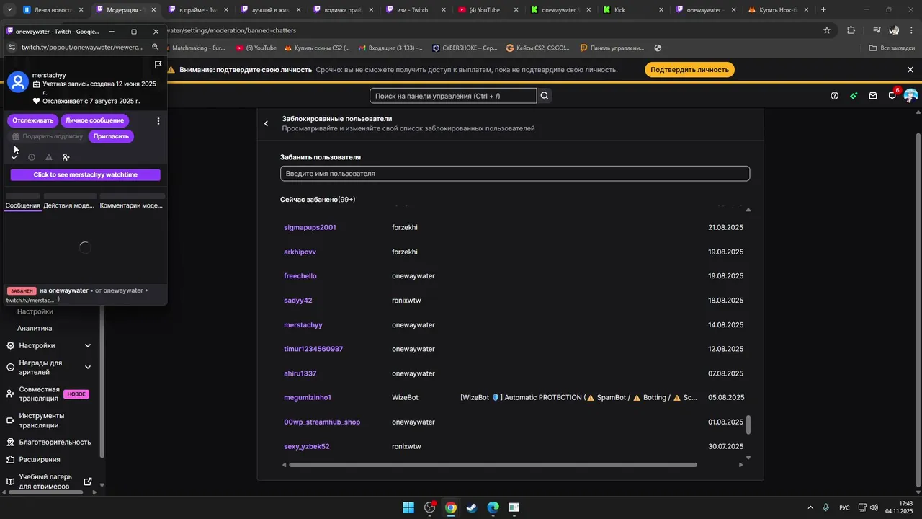This screenshot has height=519, width=922.
Task: Click the dashboard search input field
Action: point(453,96)
